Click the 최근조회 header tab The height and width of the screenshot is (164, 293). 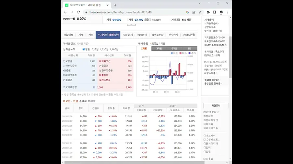point(216,106)
